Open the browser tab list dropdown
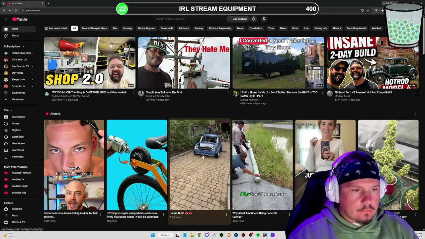This screenshot has height=239, width=425. [3, 3]
